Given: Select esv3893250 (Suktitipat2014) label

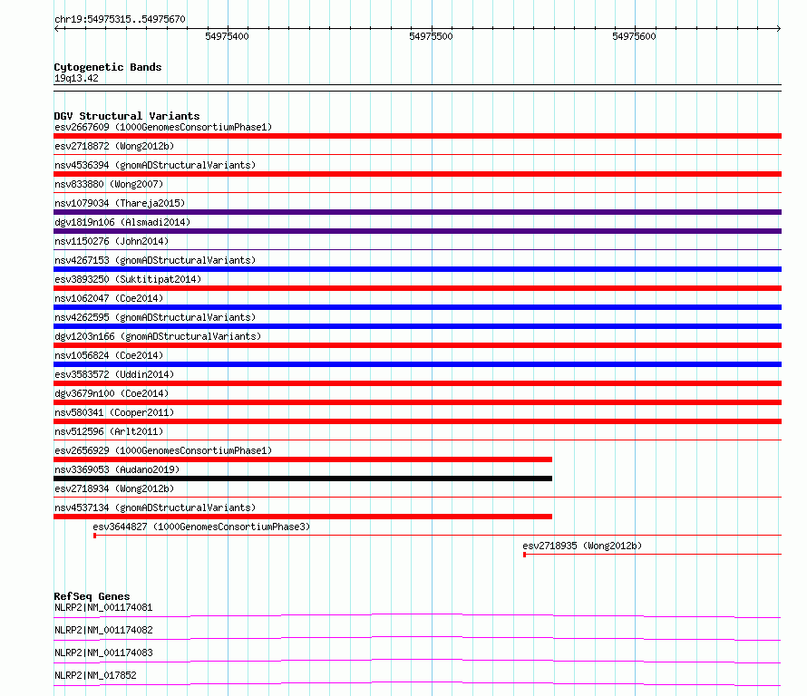Looking at the screenshot, I should [x=128, y=279].
